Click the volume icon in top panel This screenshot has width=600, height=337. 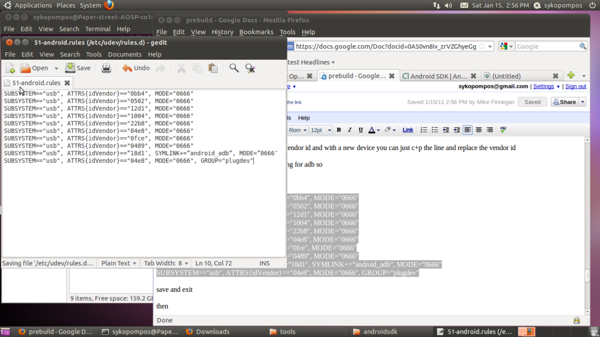coord(448,5)
